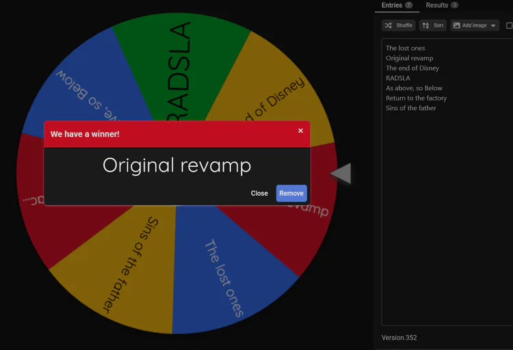Click the results count badge 3

[x=454, y=5]
